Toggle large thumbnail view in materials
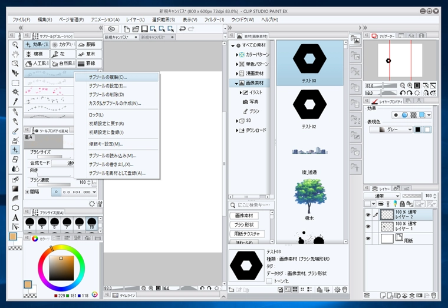The width and height of the screenshot is (448, 308). (x=295, y=289)
